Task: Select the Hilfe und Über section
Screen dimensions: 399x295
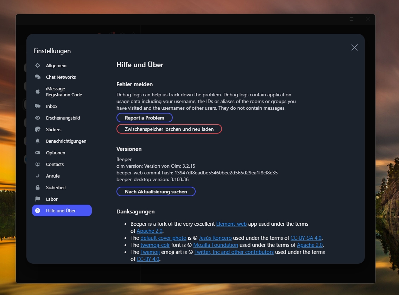Action: [62, 211]
